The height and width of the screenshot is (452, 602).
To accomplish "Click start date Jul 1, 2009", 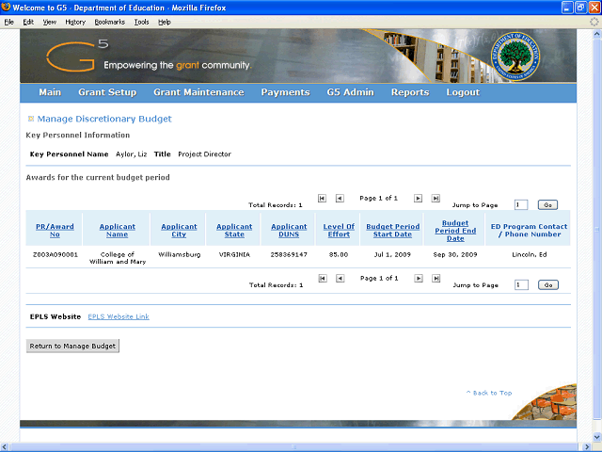I will coord(392,254).
